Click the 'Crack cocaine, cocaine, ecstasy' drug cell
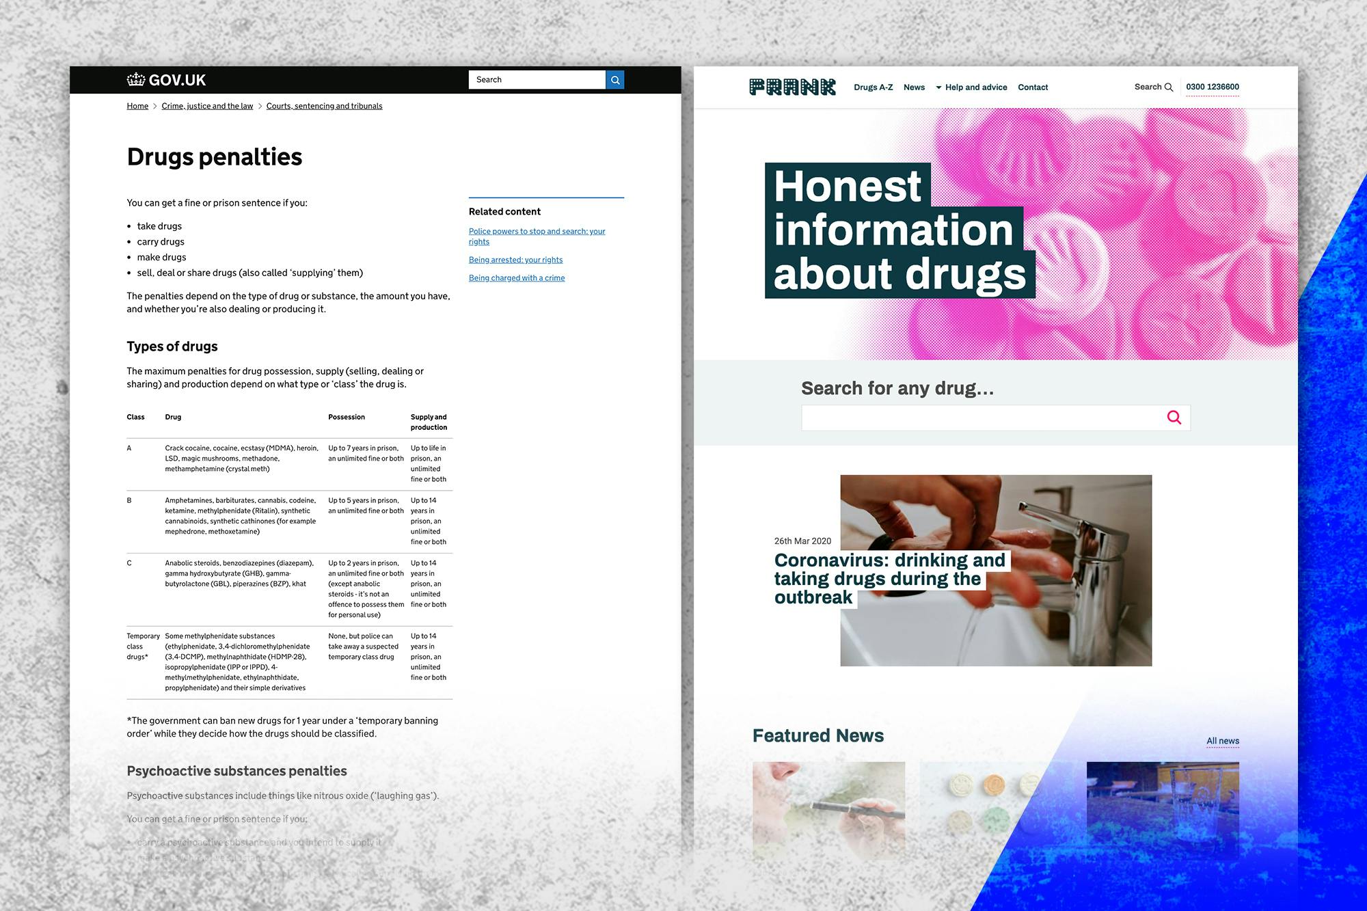1367x911 pixels. point(241,459)
